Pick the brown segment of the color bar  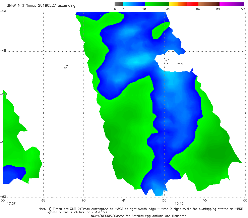tap(209, 4)
